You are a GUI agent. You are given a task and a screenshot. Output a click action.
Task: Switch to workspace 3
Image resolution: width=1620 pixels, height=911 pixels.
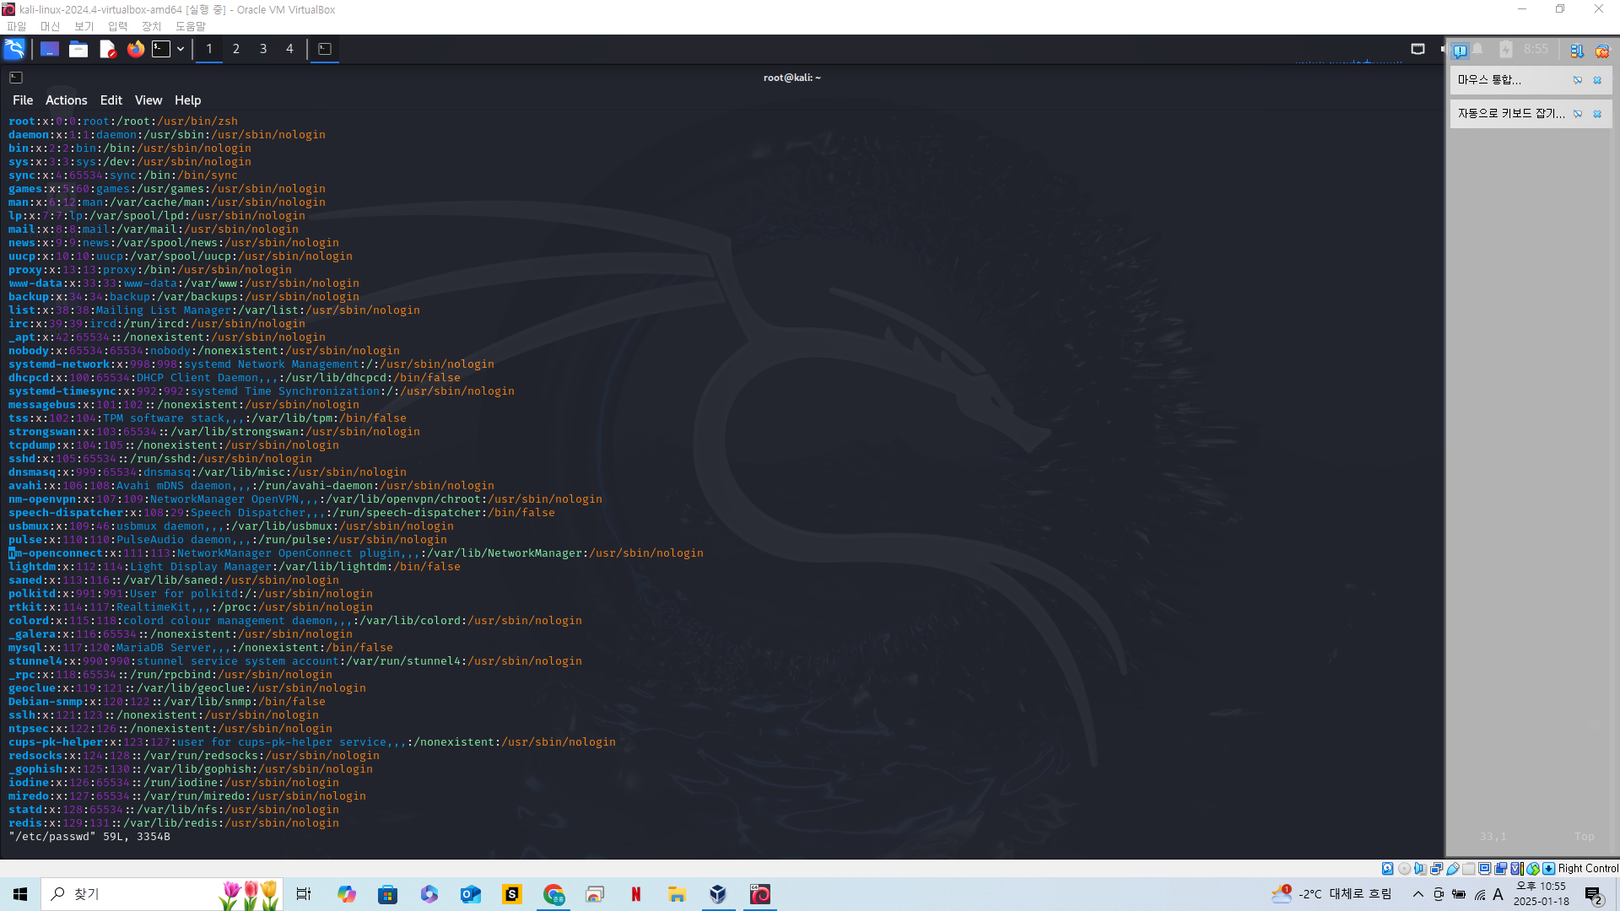click(263, 49)
